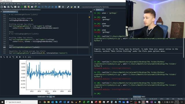Open File Explorer from taskbar
The width and height of the screenshot is (185, 104).
[49, 102]
